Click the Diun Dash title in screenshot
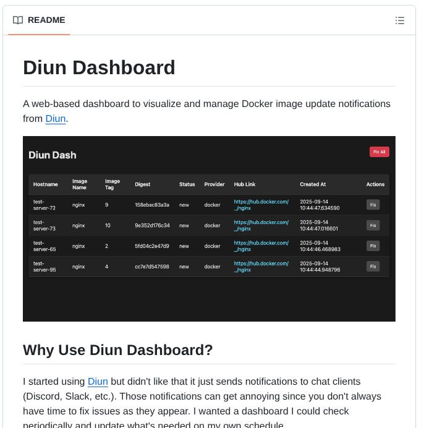This screenshot has width=424, height=428. pos(53,155)
